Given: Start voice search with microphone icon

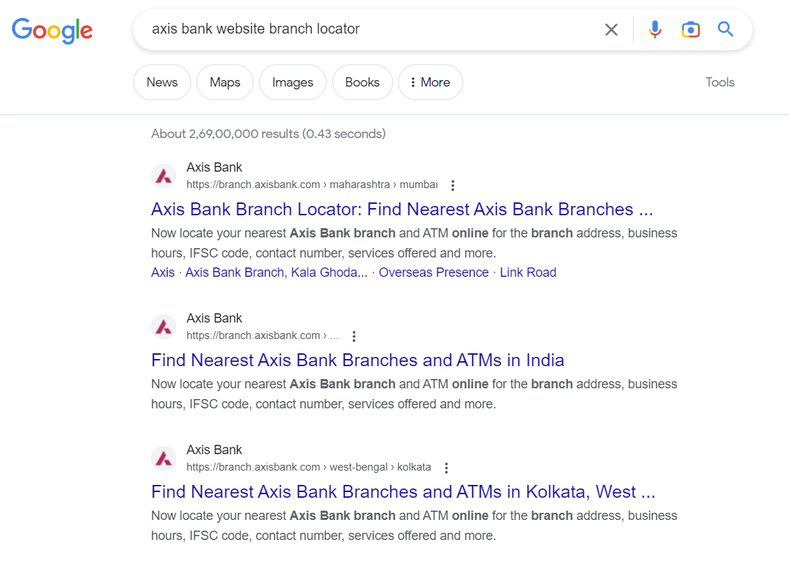Looking at the screenshot, I should click(x=654, y=29).
